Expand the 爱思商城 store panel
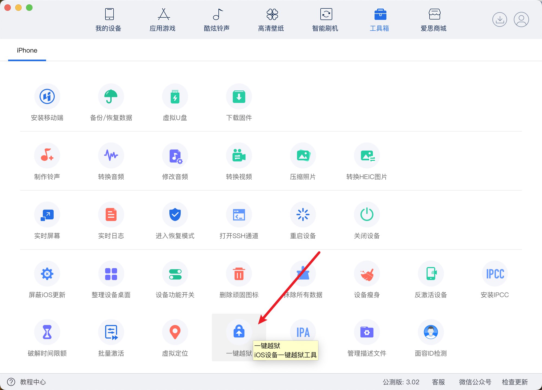This screenshot has width=542, height=390. click(x=432, y=19)
